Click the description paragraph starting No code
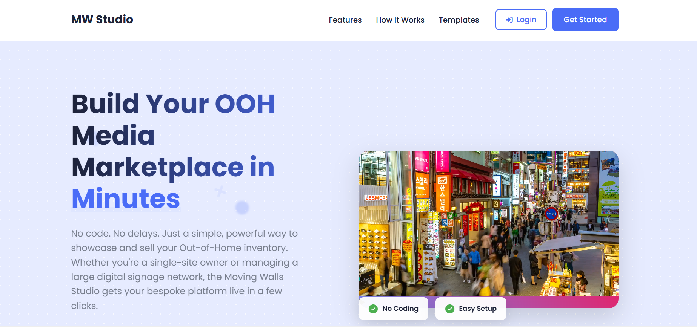Viewport: 697px width, 327px height. tap(185, 269)
